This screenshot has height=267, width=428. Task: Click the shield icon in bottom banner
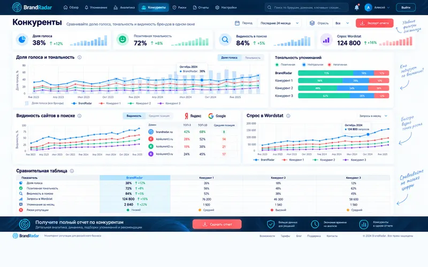coord(271,224)
